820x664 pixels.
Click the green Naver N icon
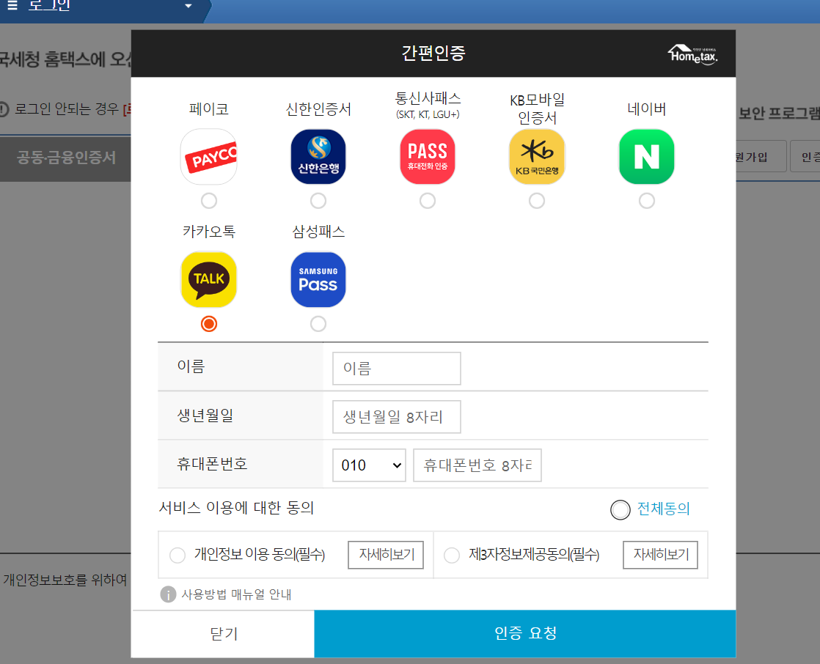click(x=646, y=157)
